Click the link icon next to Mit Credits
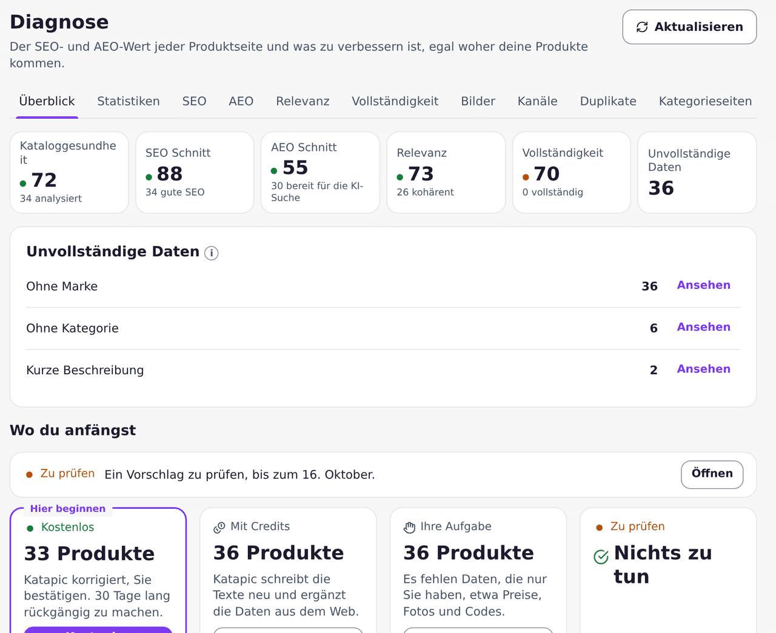This screenshot has width=776, height=633. [219, 528]
